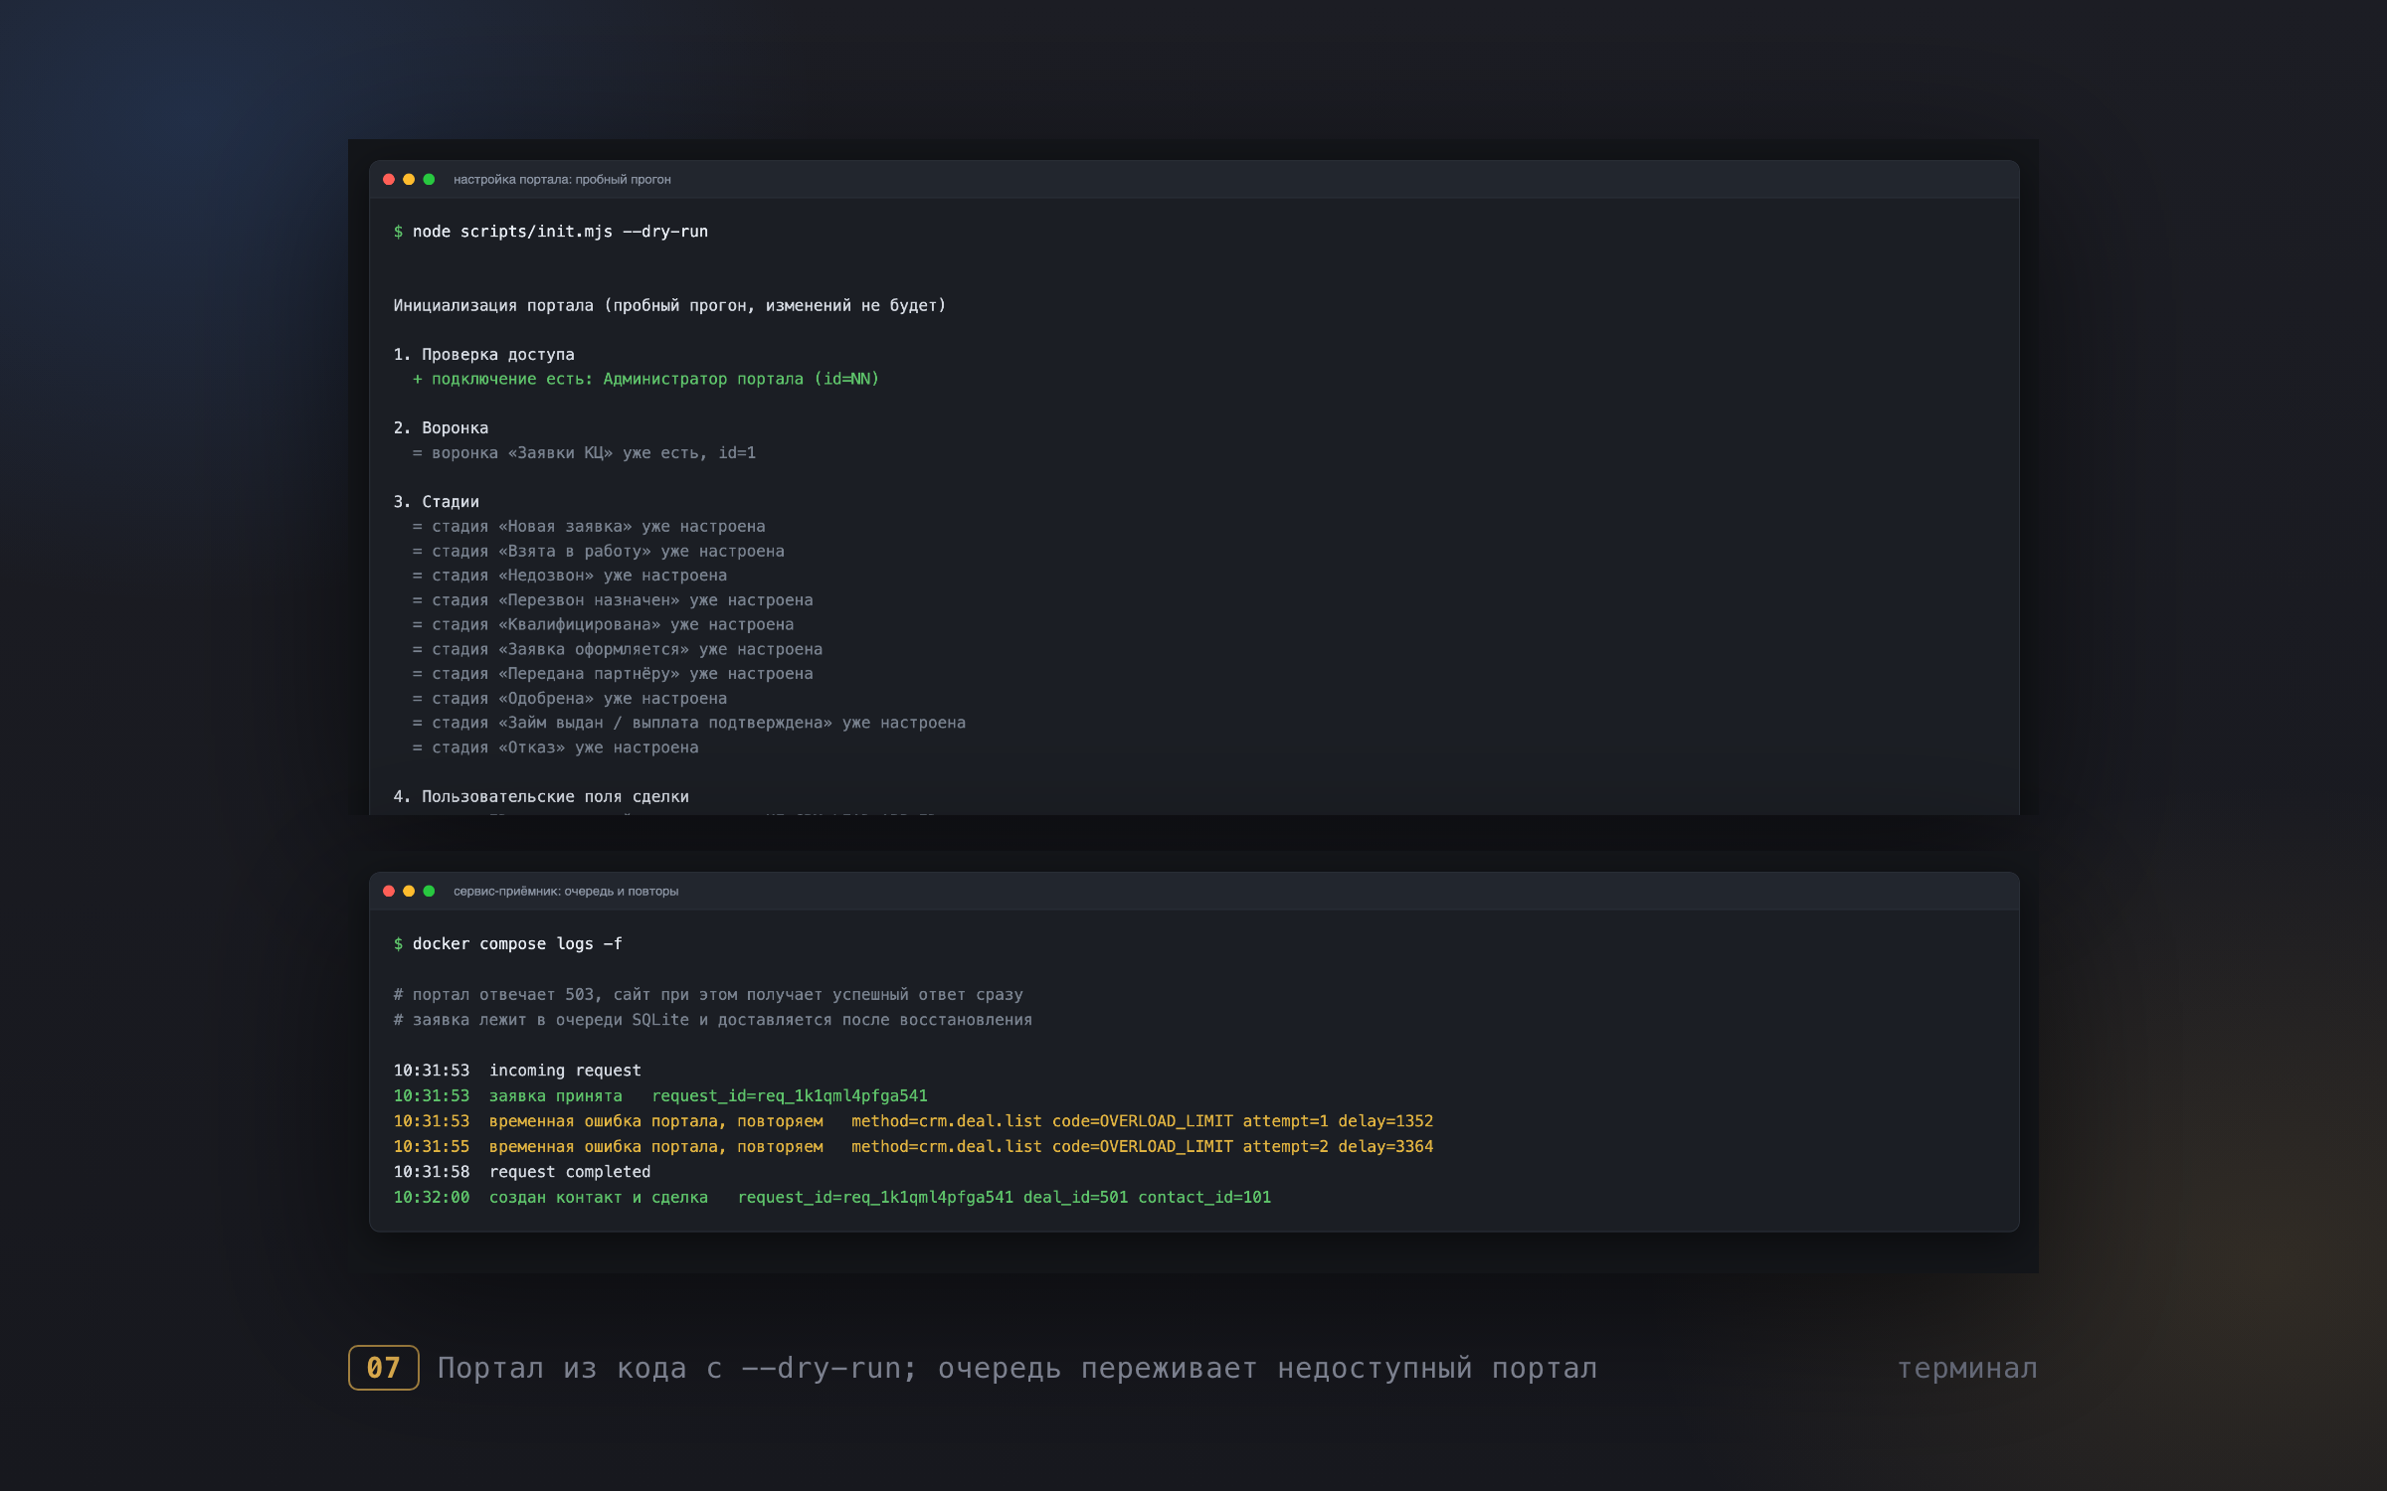
Task: Click log line «10:31:58 request completed»
Action: 522,1173
